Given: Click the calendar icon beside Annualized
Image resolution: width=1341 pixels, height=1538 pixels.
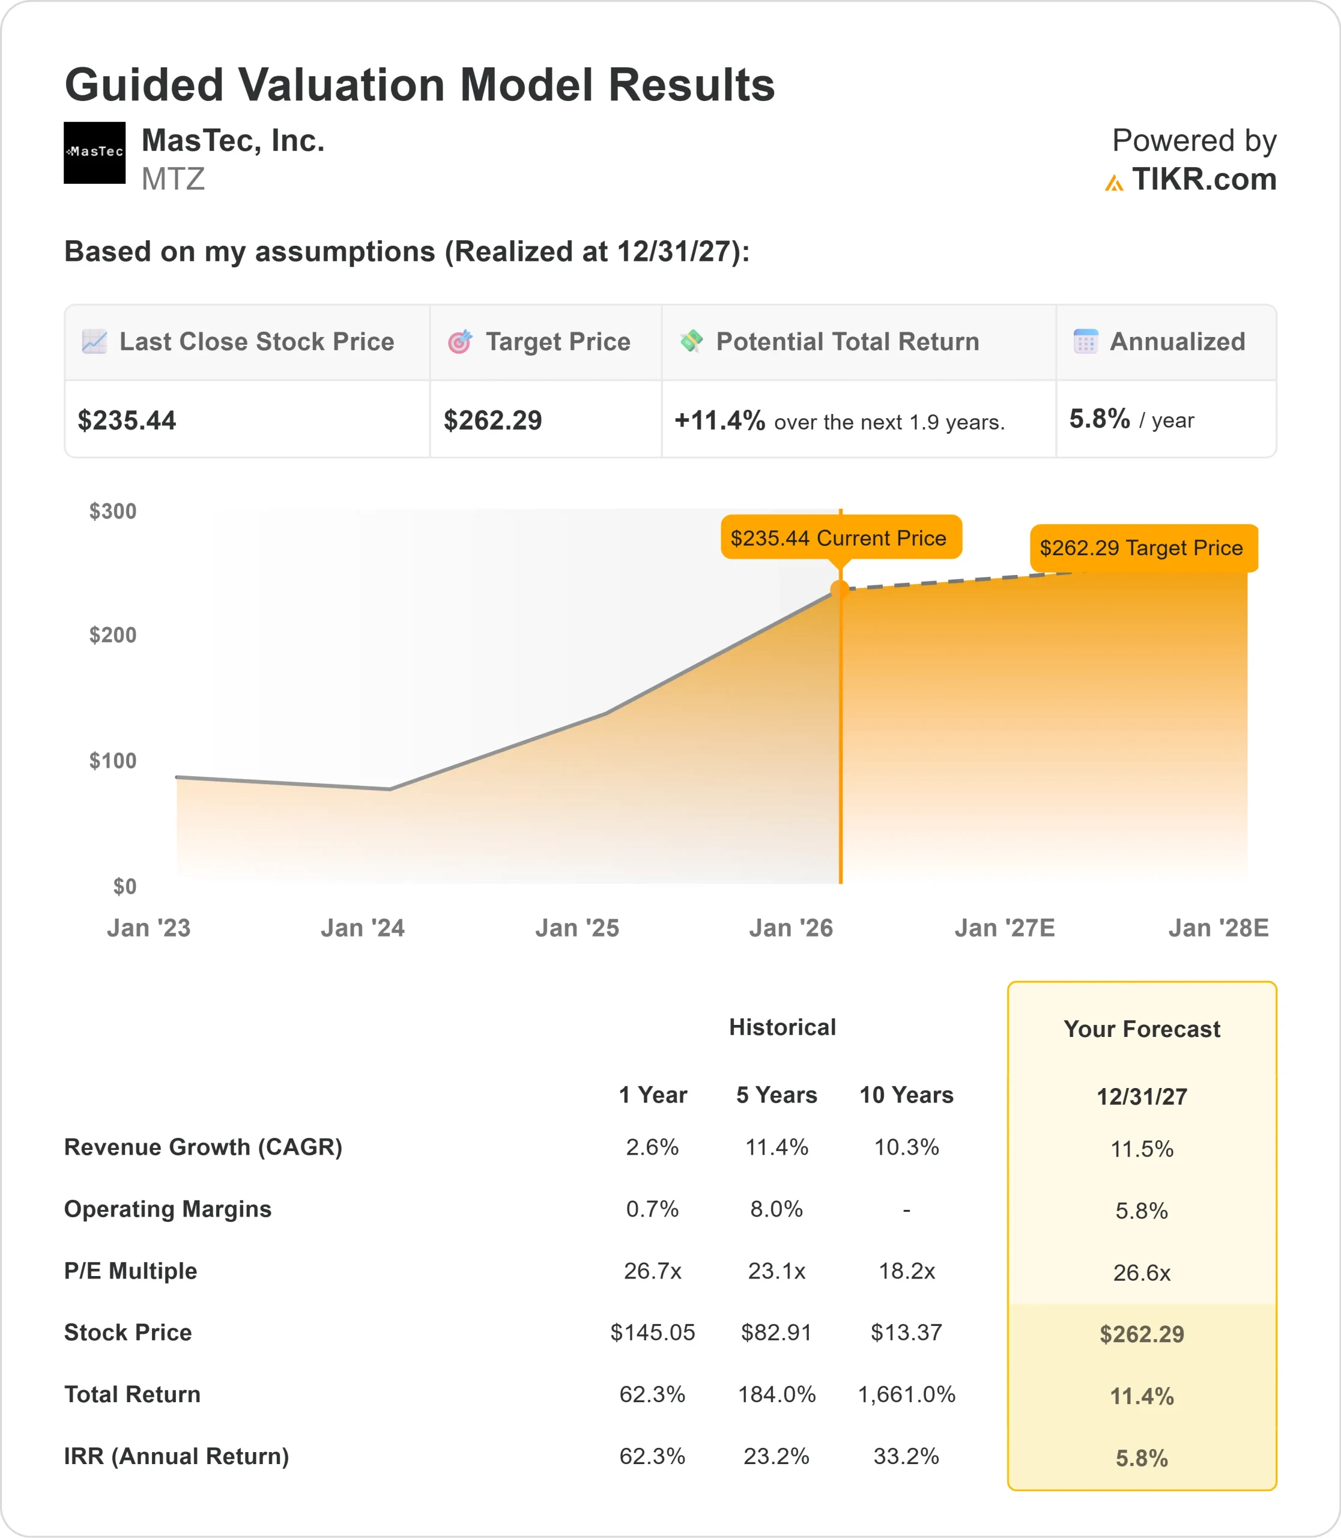Looking at the screenshot, I should [x=1085, y=341].
